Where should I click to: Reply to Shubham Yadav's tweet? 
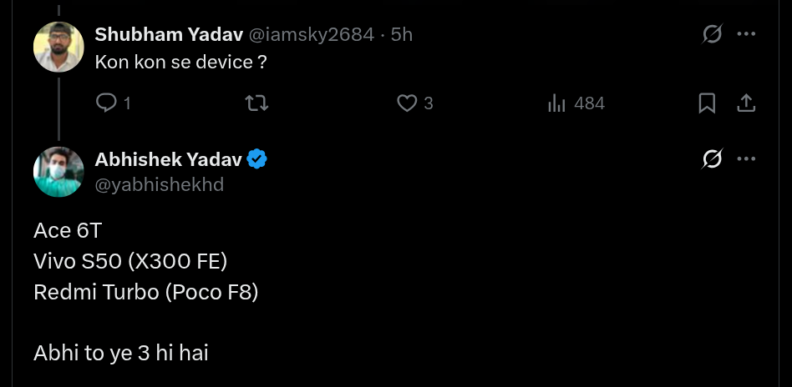tap(107, 103)
